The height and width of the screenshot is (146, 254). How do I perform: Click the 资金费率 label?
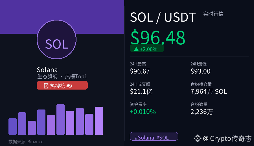pos(138,104)
